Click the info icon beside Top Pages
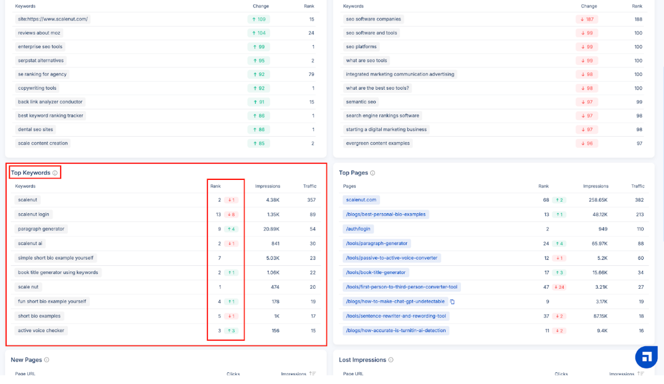Viewport: 664px width, 384px height. (x=373, y=173)
